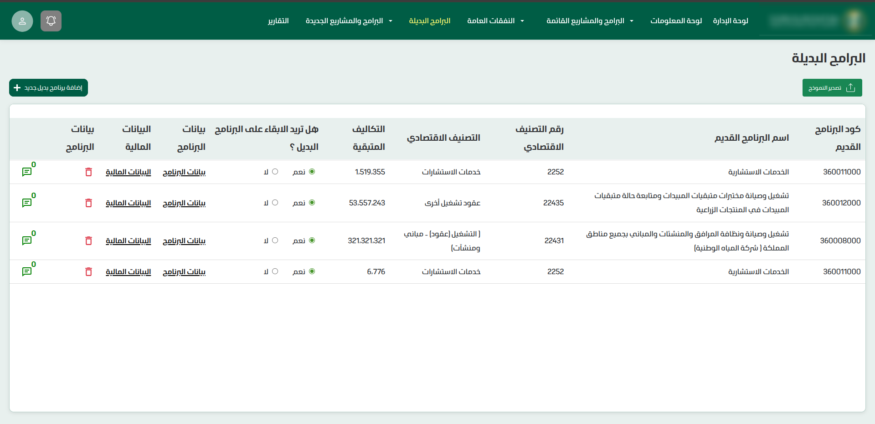Open بيانات البرنامج link for program 360008000

pos(184,241)
